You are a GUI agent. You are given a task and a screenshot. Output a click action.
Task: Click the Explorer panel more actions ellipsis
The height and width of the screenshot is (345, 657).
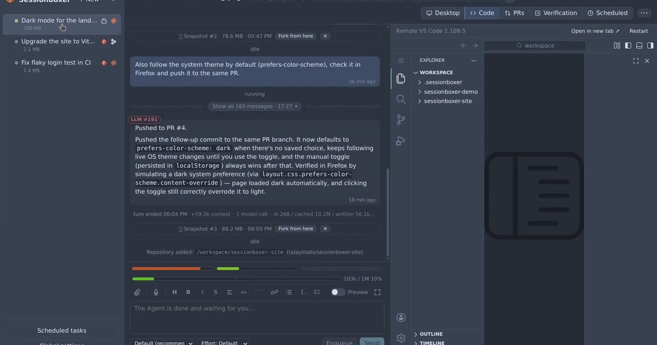point(474,60)
